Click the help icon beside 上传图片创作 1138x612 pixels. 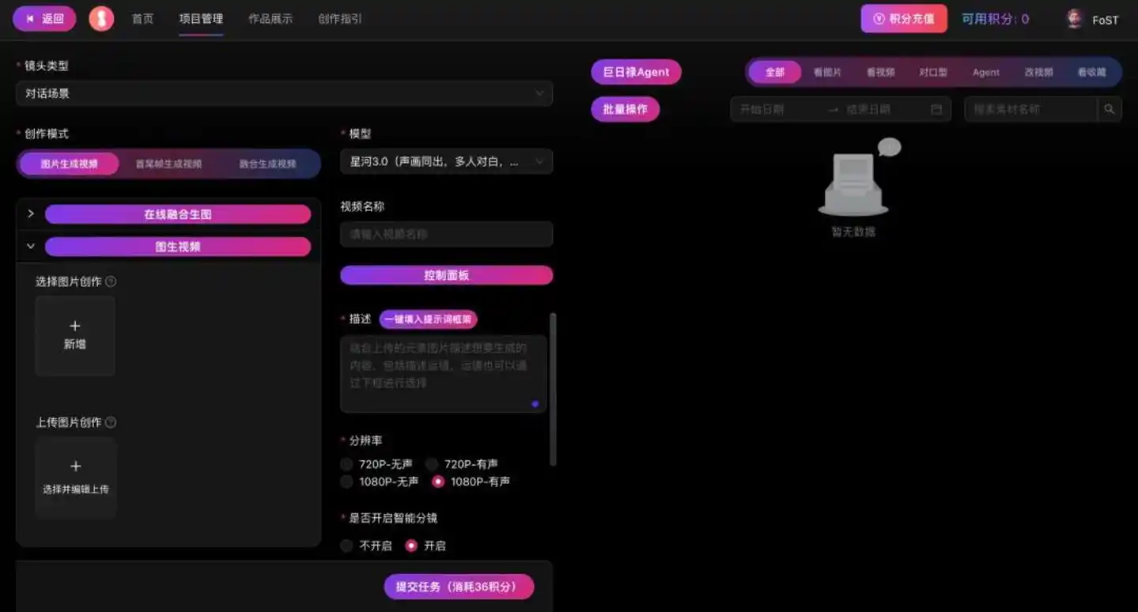click(111, 422)
